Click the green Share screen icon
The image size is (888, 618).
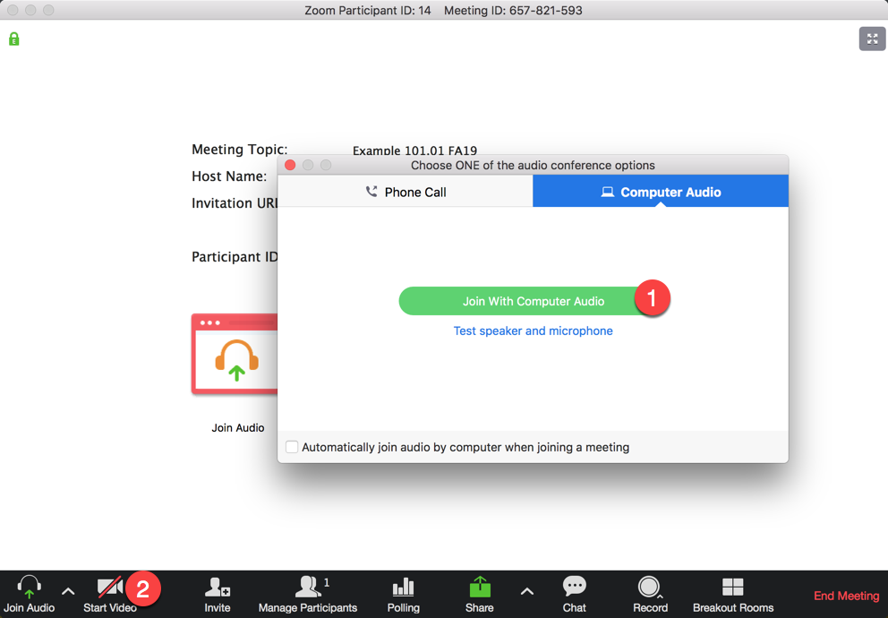[x=480, y=588]
